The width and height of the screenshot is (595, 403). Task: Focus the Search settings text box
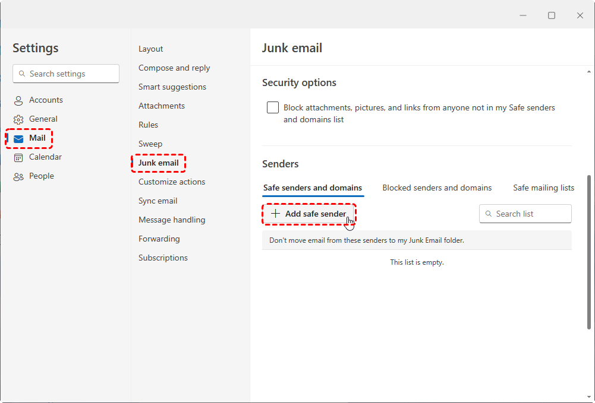[71, 74]
